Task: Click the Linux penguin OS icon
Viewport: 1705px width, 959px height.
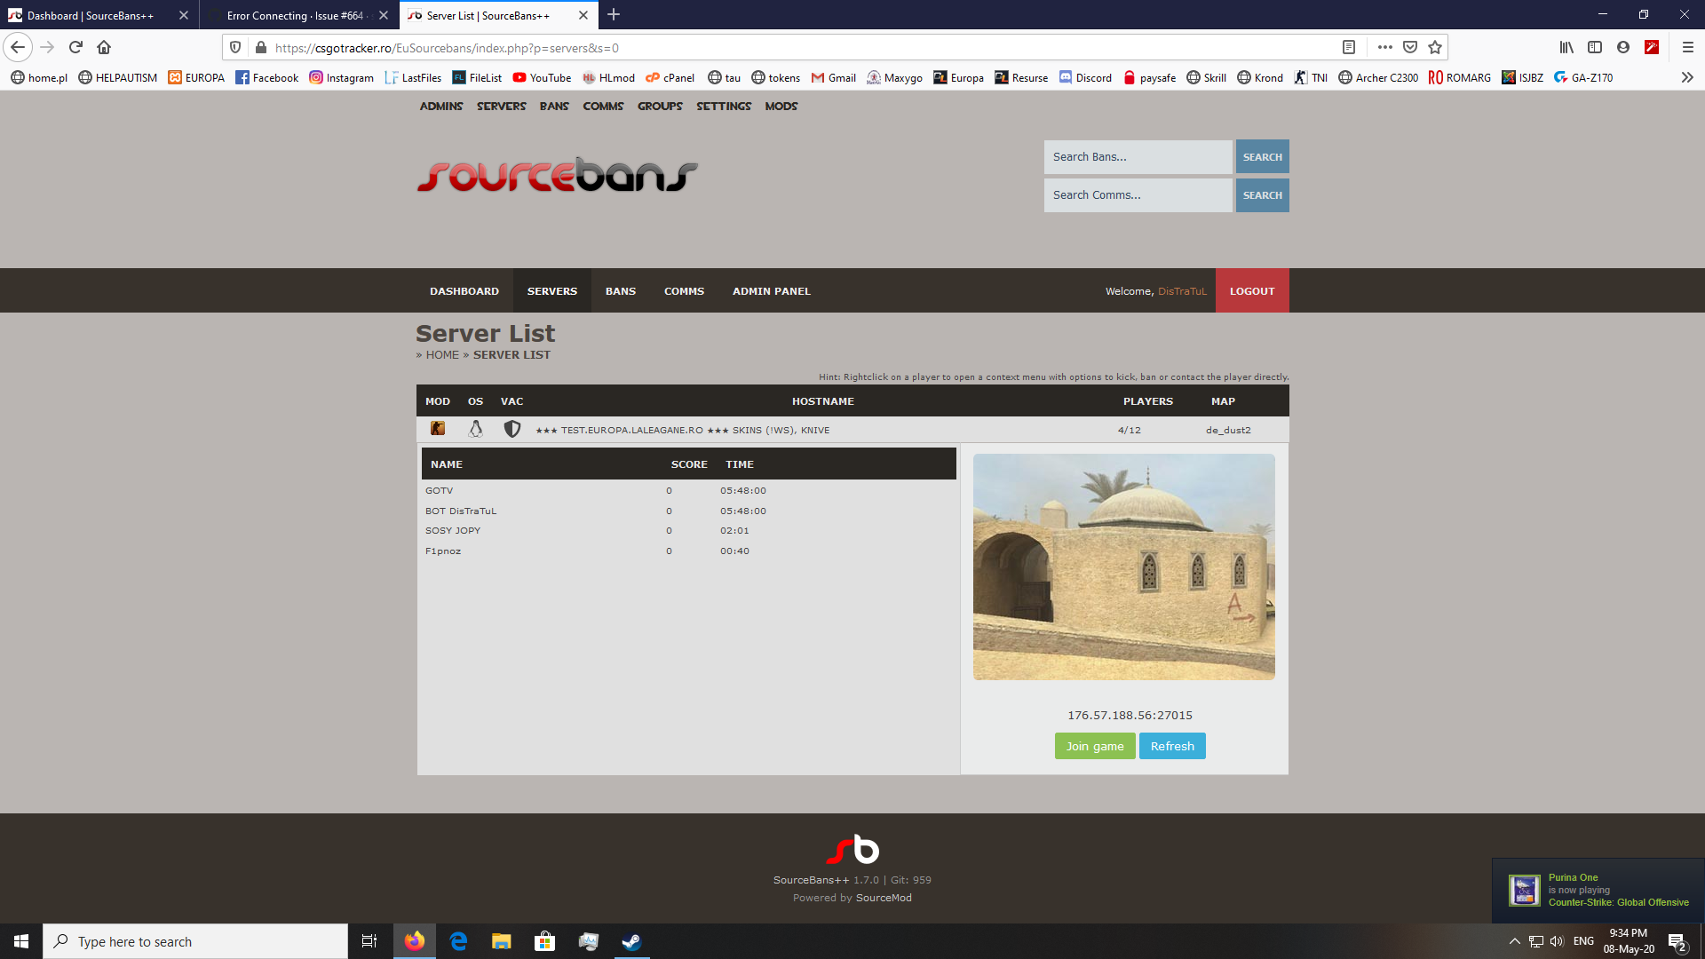Action: click(x=476, y=430)
